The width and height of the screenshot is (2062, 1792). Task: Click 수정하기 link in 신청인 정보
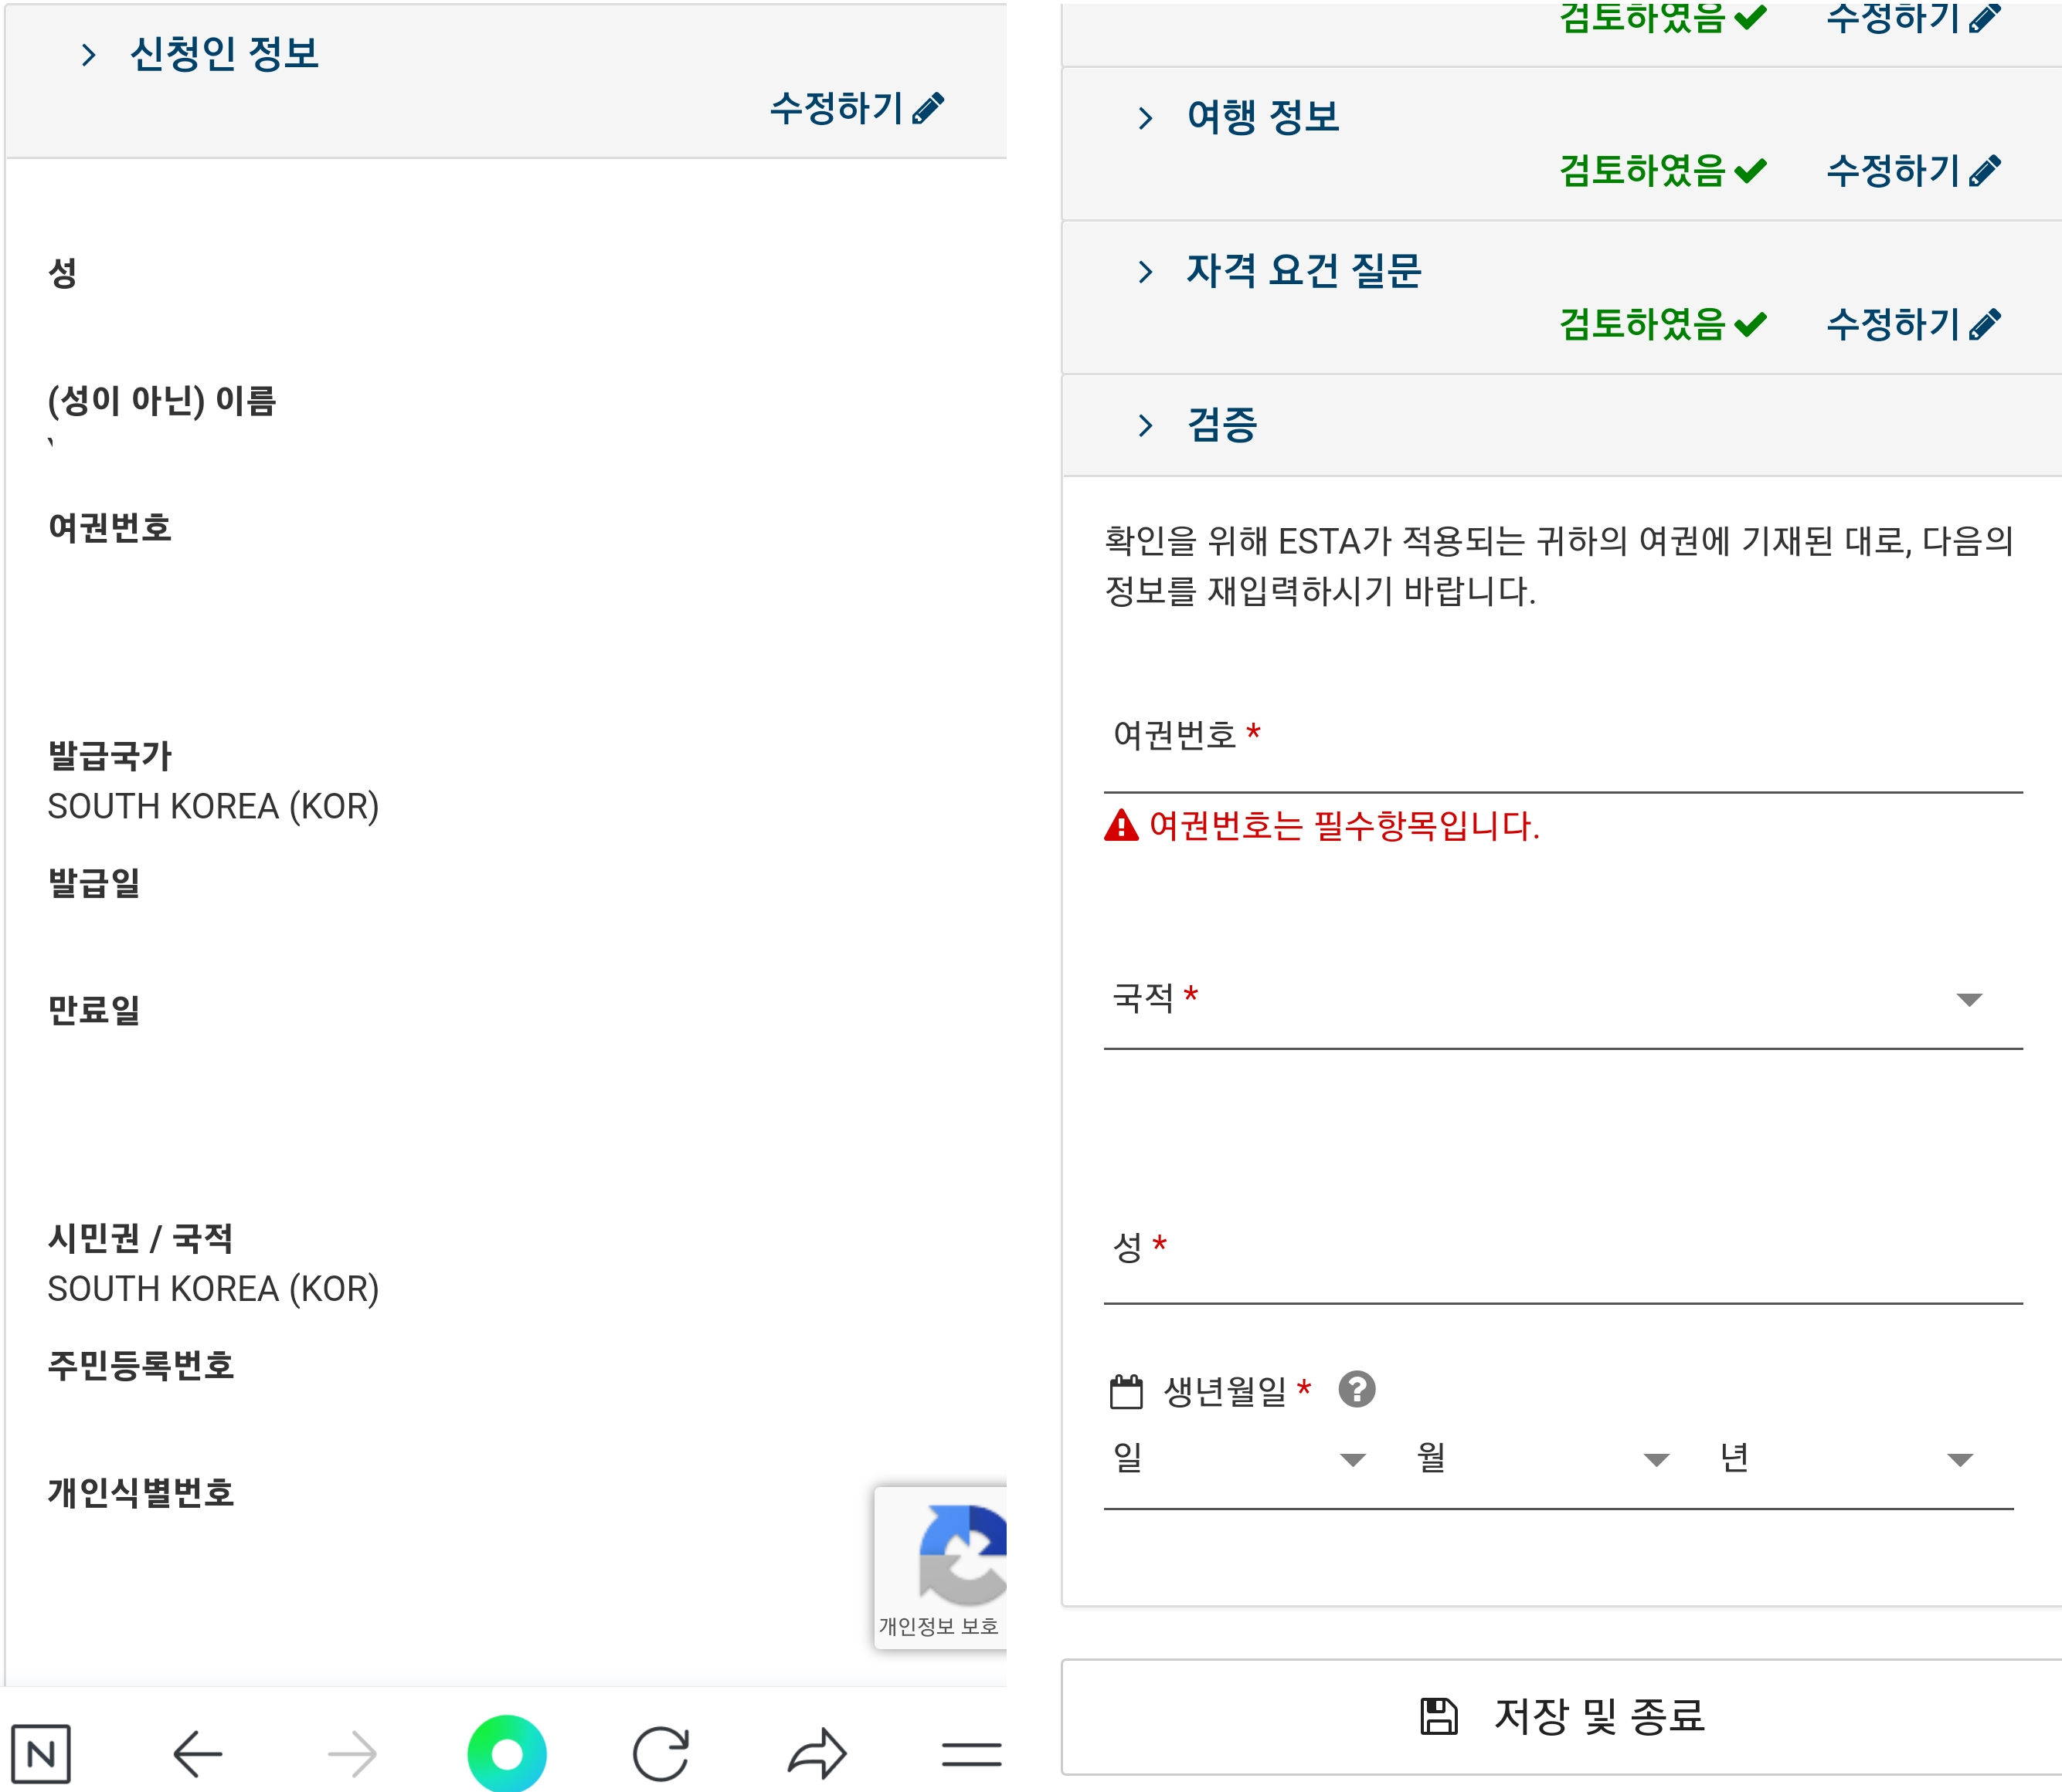(857, 108)
